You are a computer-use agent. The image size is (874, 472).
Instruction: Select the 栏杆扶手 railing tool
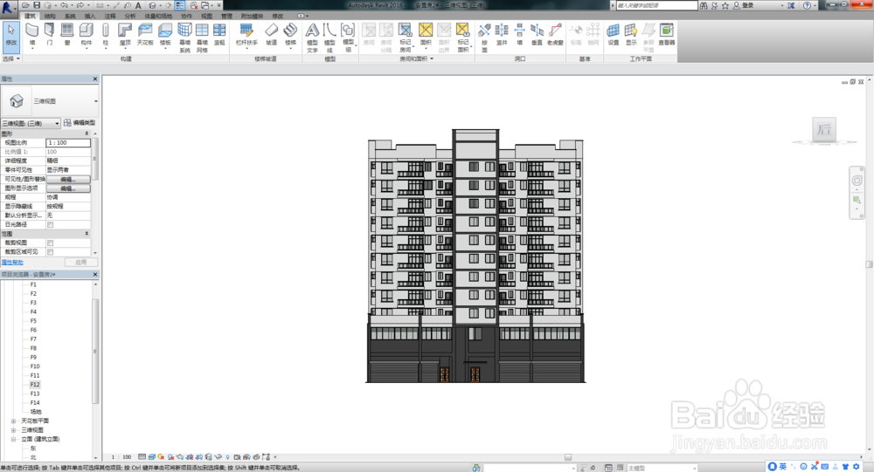[246, 35]
